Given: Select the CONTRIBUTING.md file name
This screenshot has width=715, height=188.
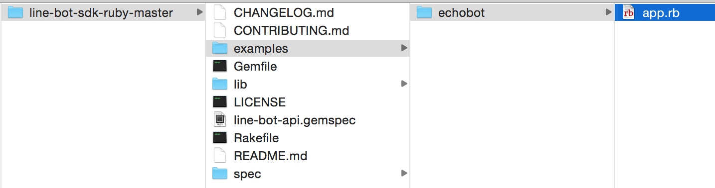Looking at the screenshot, I should 291,30.
